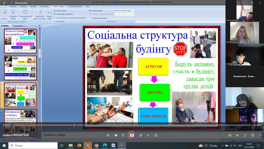Click the seek bar position handle

pyautogui.click(x=74, y=125)
